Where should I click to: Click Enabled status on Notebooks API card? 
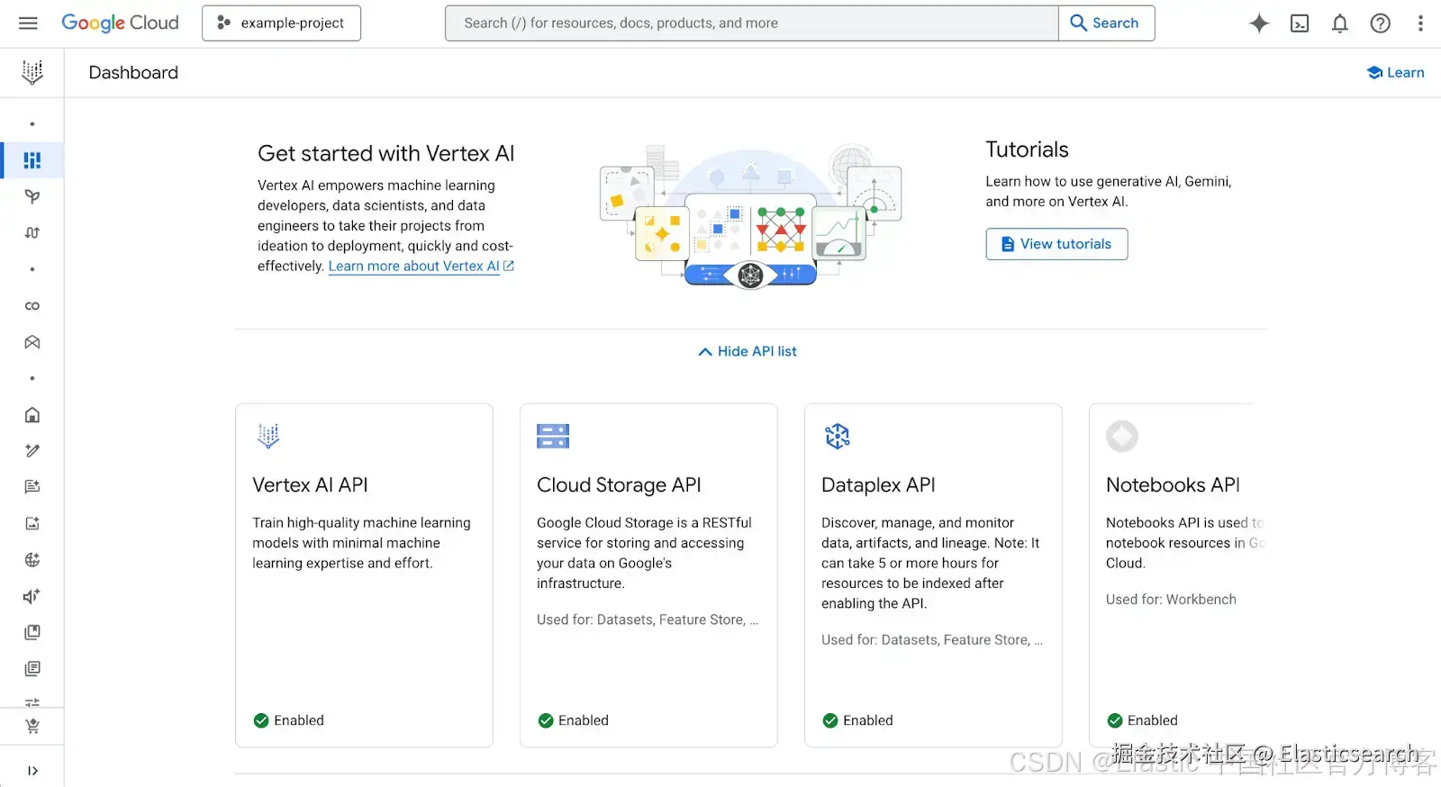1143,720
